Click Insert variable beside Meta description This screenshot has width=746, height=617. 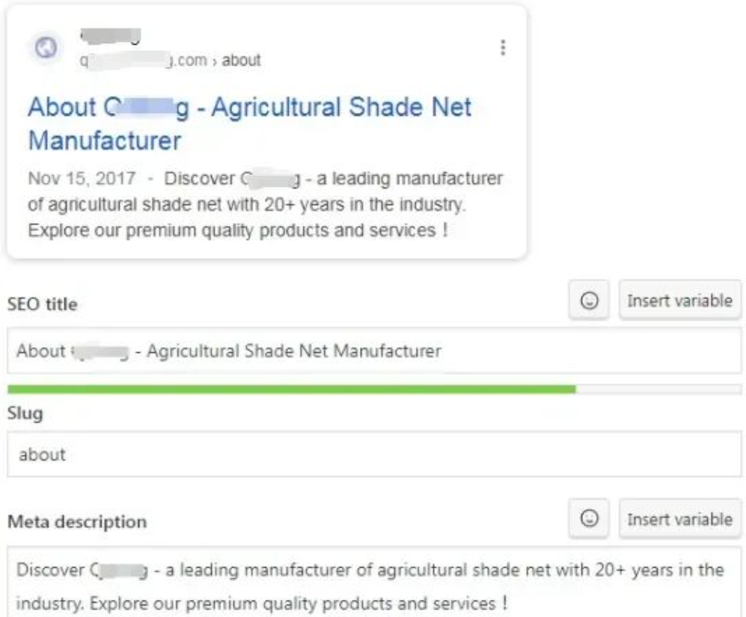[680, 518]
